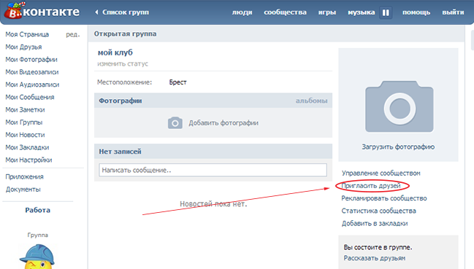This screenshot has height=269, width=474.
Task: Open Мои Новости in the sidebar
Action: coord(25,135)
